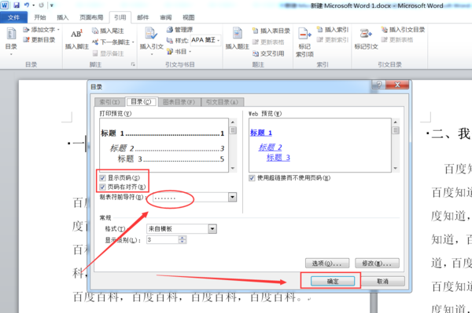Switch to the 索引(X) dialog tab

pyautogui.click(x=109, y=102)
